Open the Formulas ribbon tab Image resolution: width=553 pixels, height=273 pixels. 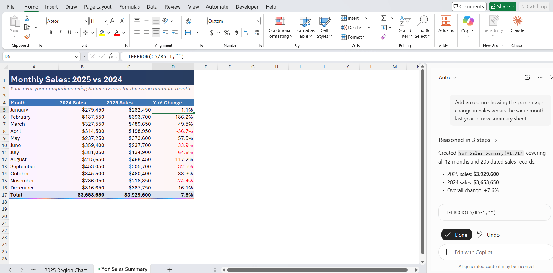pos(129,7)
